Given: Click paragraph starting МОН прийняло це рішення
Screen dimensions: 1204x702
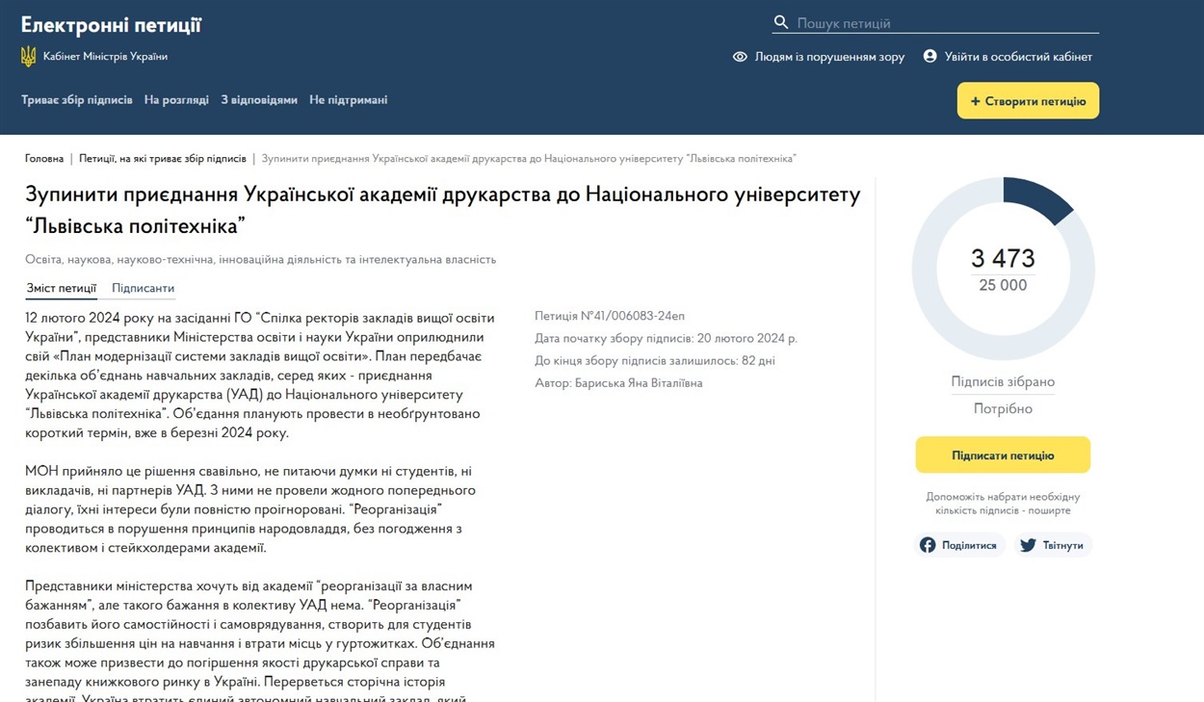Looking at the screenshot, I should click(x=250, y=509).
